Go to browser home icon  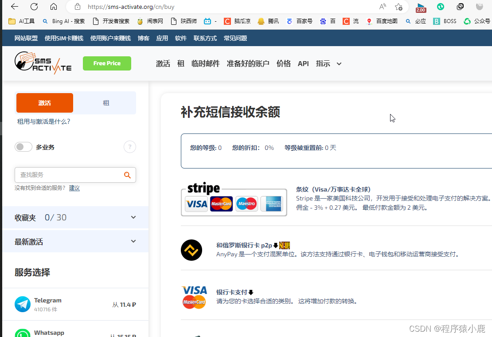click(x=54, y=7)
